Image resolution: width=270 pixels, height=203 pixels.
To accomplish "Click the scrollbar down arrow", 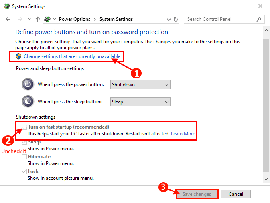I will tap(266, 179).
